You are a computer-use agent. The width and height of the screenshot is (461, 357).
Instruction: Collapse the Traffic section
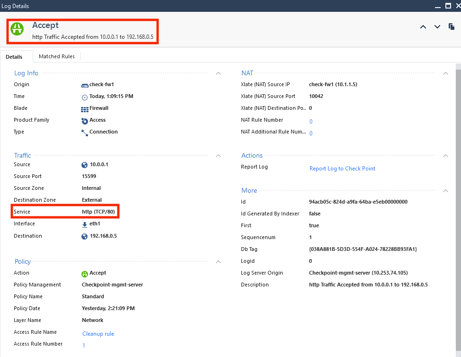pyautogui.click(x=218, y=156)
